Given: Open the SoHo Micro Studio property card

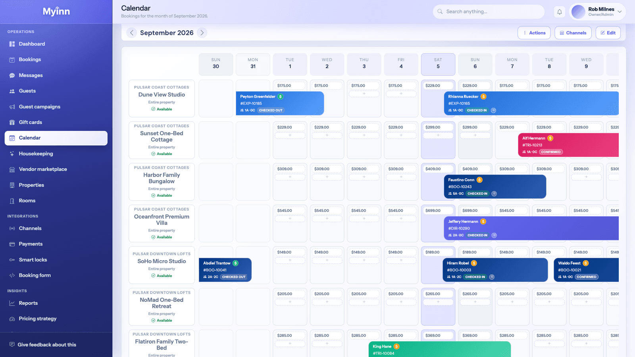Looking at the screenshot, I should click(x=162, y=265).
